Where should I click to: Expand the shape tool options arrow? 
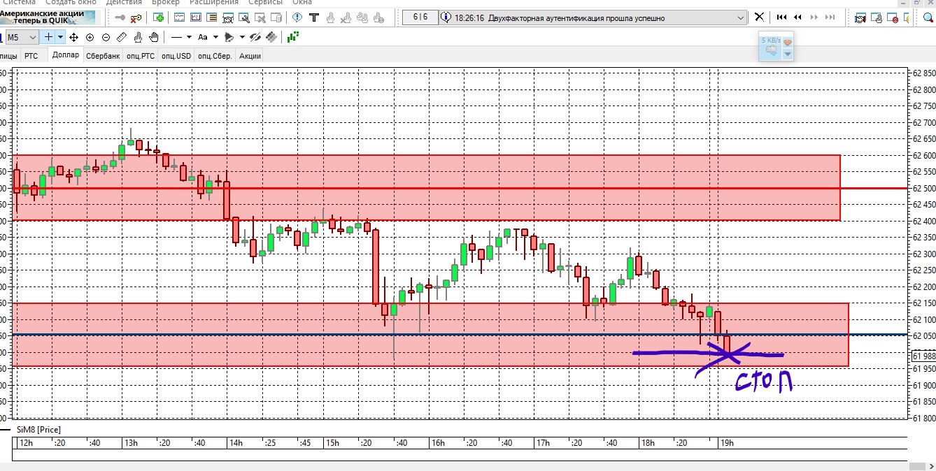click(x=242, y=37)
